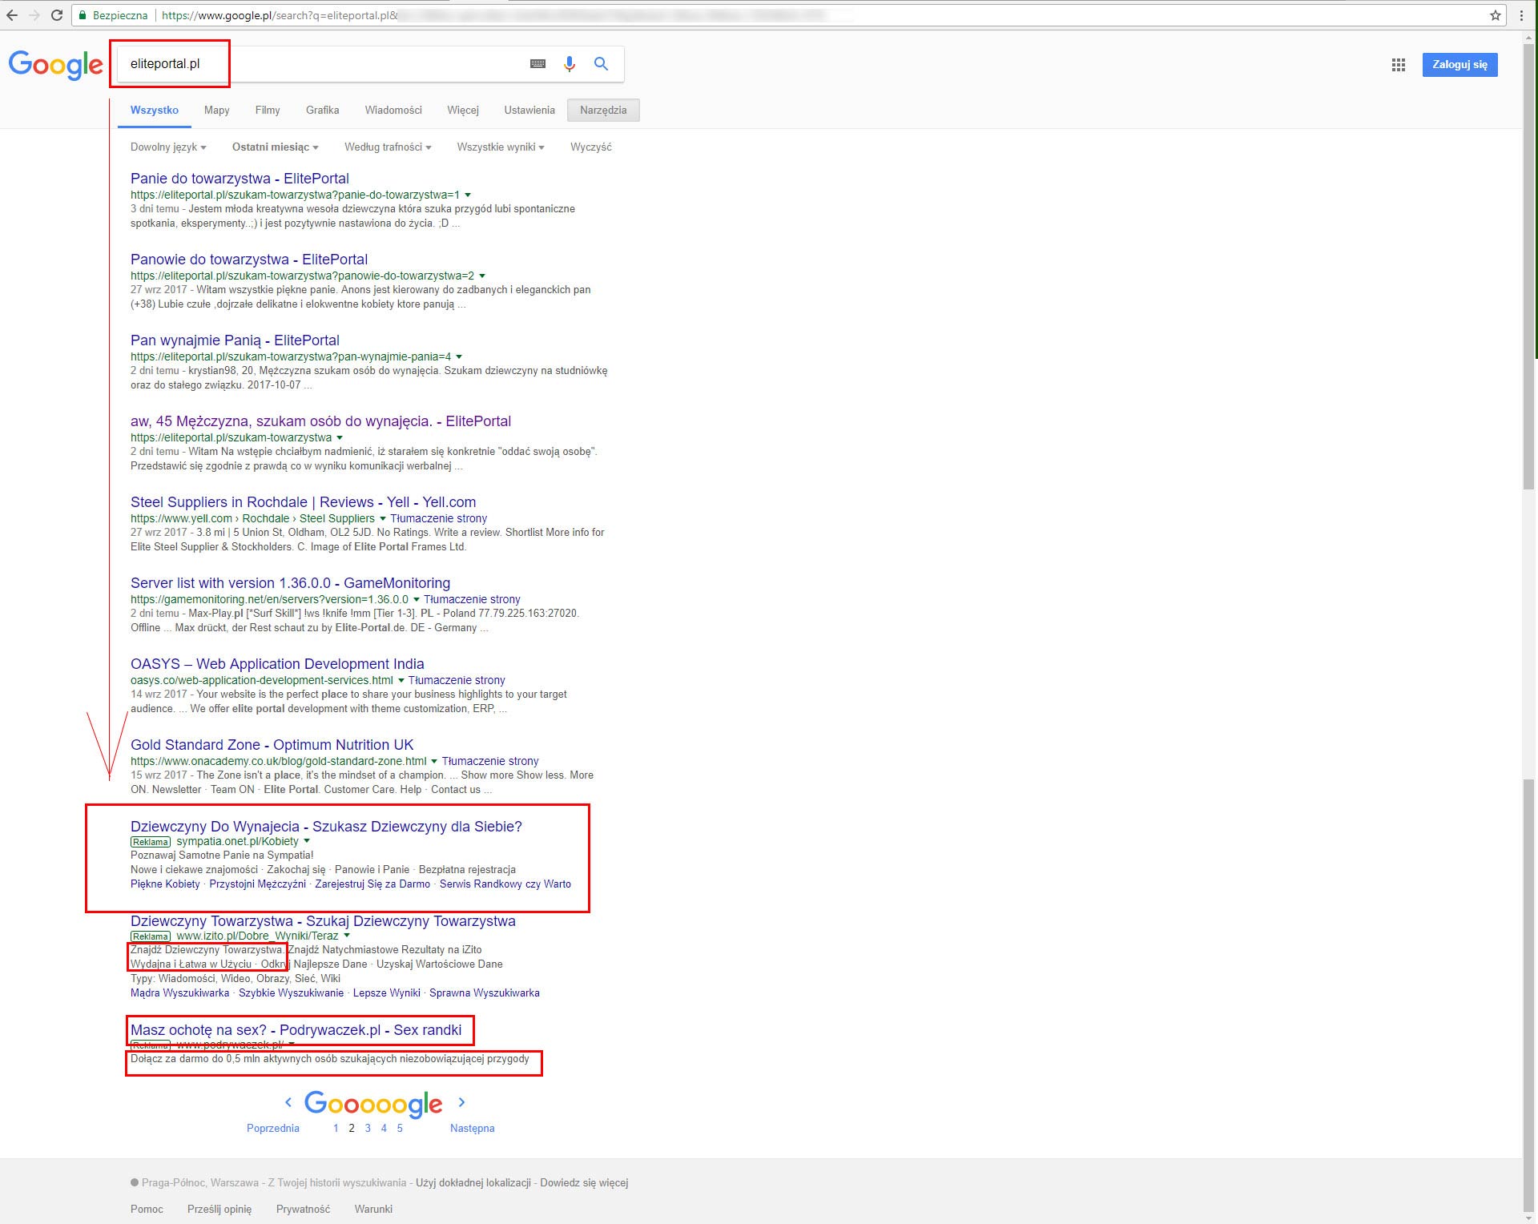The width and height of the screenshot is (1538, 1224).
Task: Expand arrow next to gamemonitoring.net URL
Action: tap(417, 600)
